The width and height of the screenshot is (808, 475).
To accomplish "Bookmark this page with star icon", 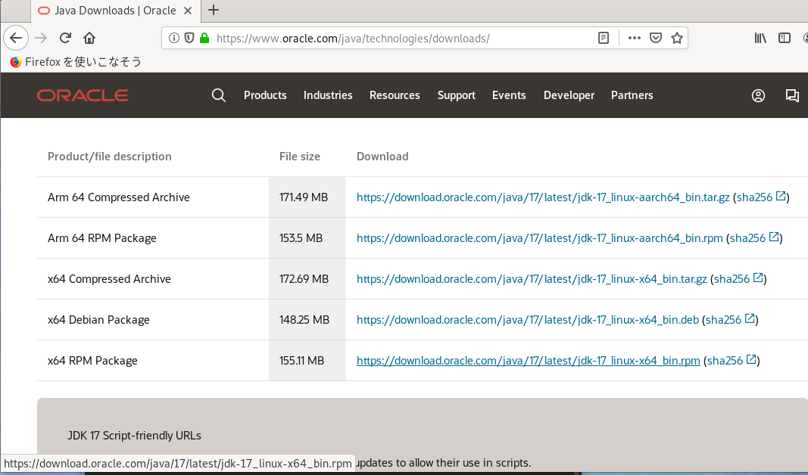I will (677, 38).
